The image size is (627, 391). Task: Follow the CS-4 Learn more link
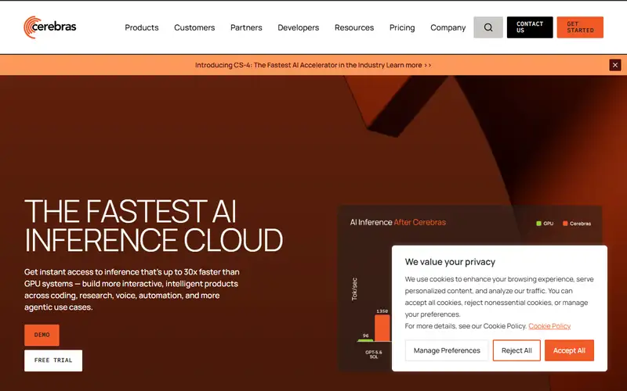coord(408,65)
